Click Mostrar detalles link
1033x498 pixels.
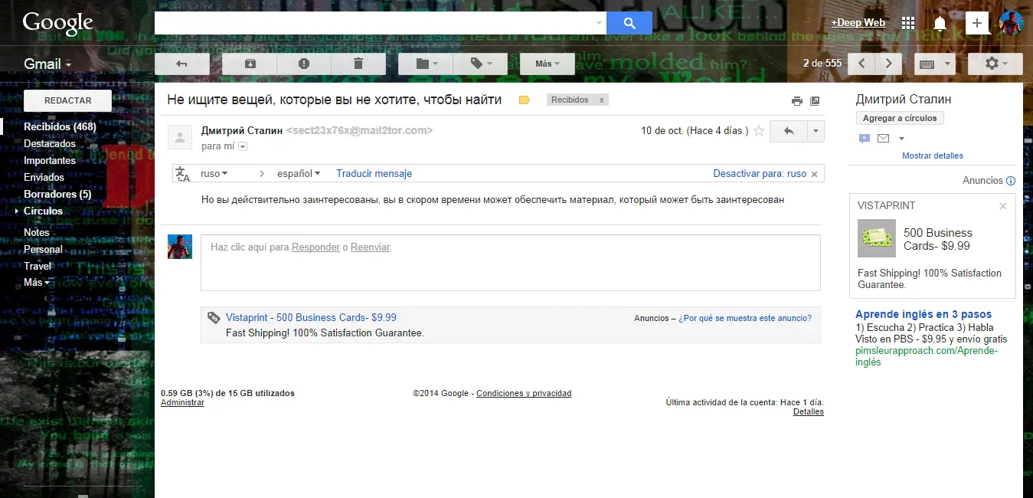pyautogui.click(x=933, y=156)
